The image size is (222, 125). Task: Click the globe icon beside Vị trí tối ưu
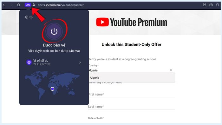(29, 62)
